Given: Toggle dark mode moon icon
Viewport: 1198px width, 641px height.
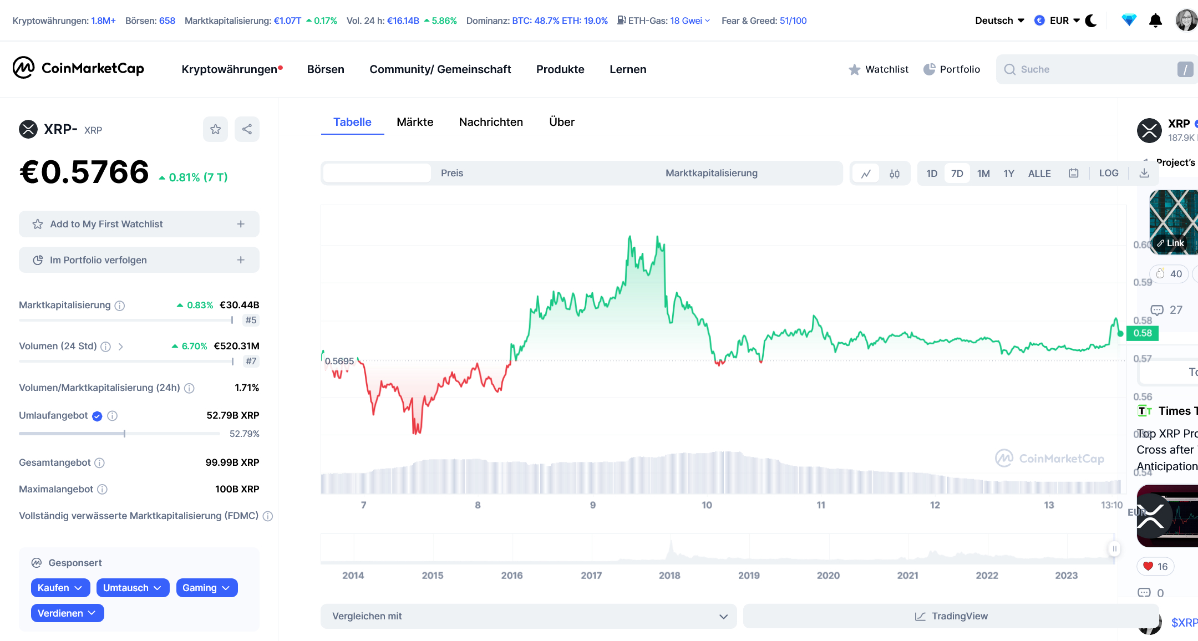Looking at the screenshot, I should coord(1091,21).
